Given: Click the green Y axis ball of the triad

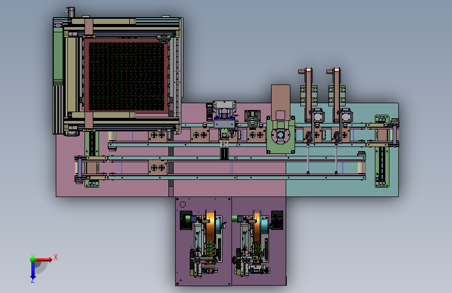Looking at the screenshot, I should [x=33, y=259].
